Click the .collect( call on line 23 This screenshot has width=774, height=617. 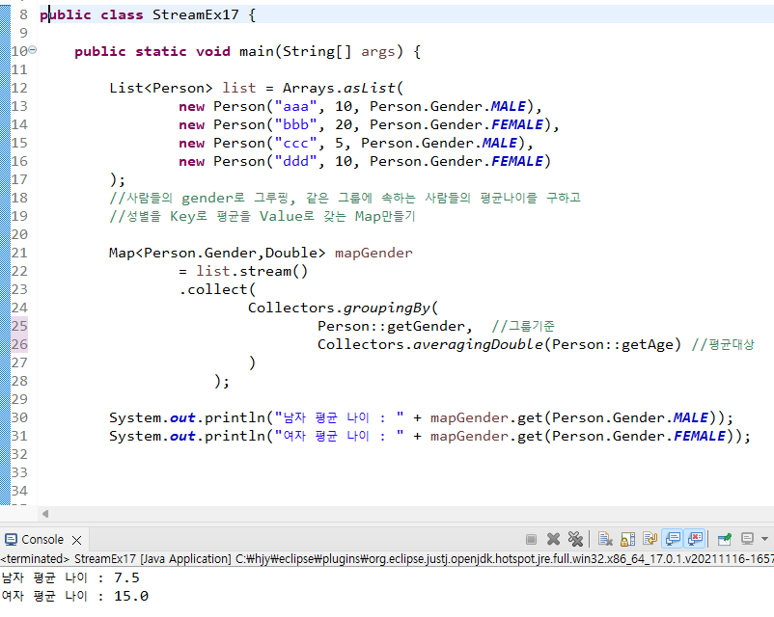coord(217,289)
